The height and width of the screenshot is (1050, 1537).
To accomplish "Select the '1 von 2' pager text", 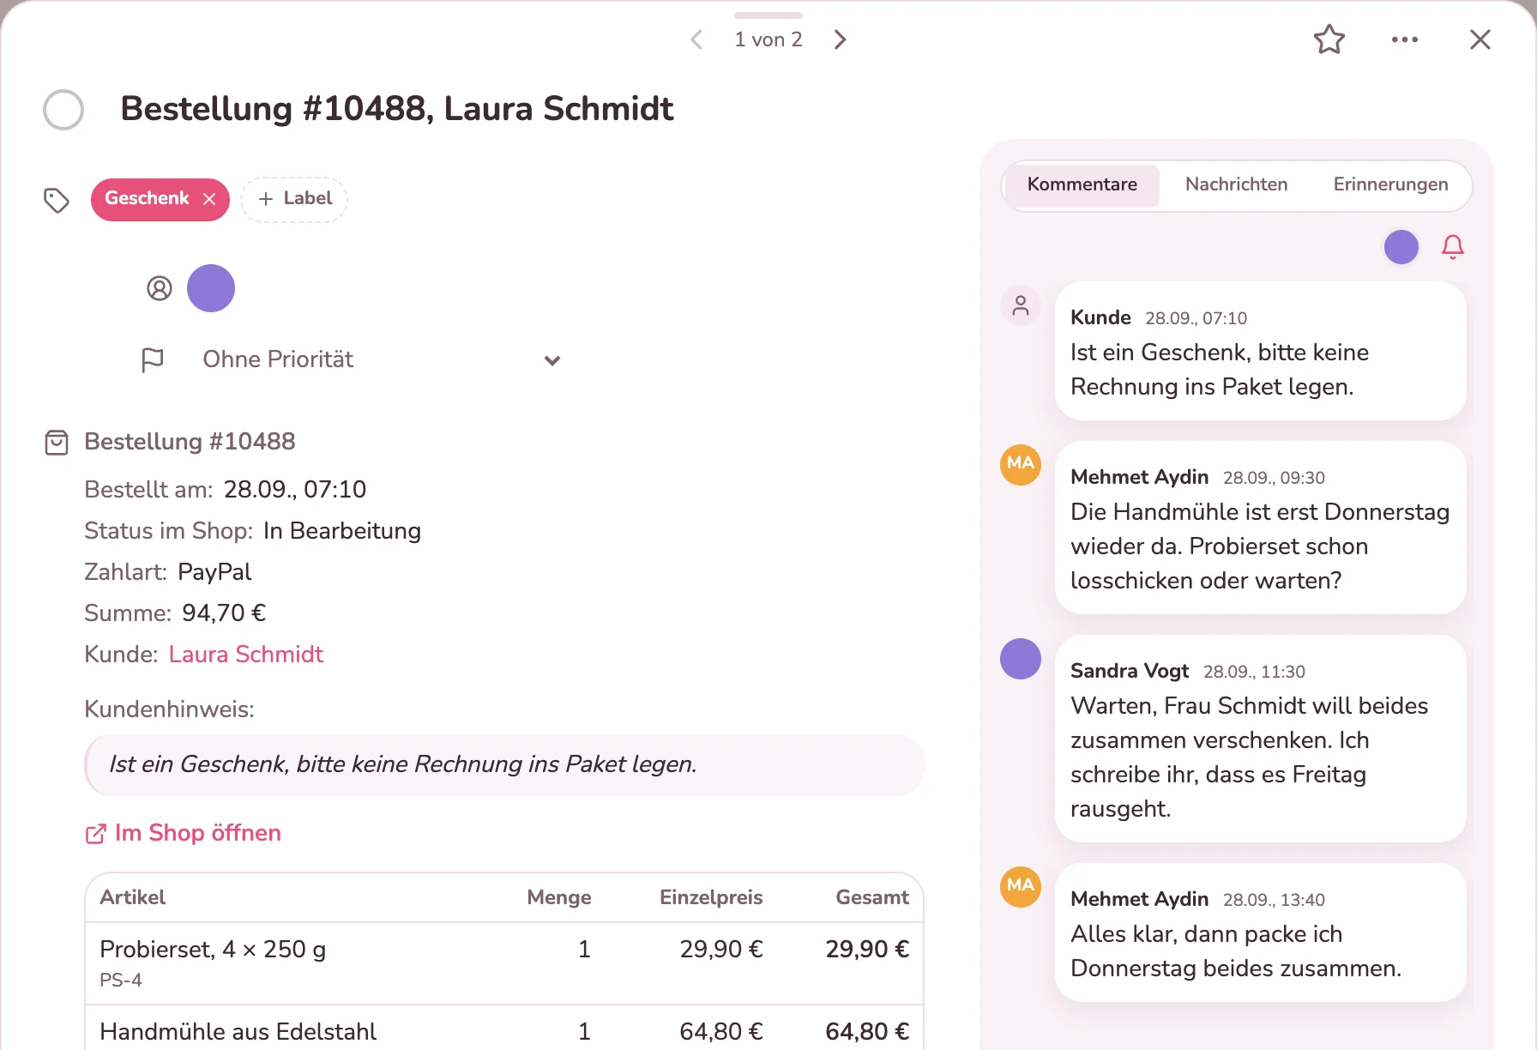I will tap(768, 39).
